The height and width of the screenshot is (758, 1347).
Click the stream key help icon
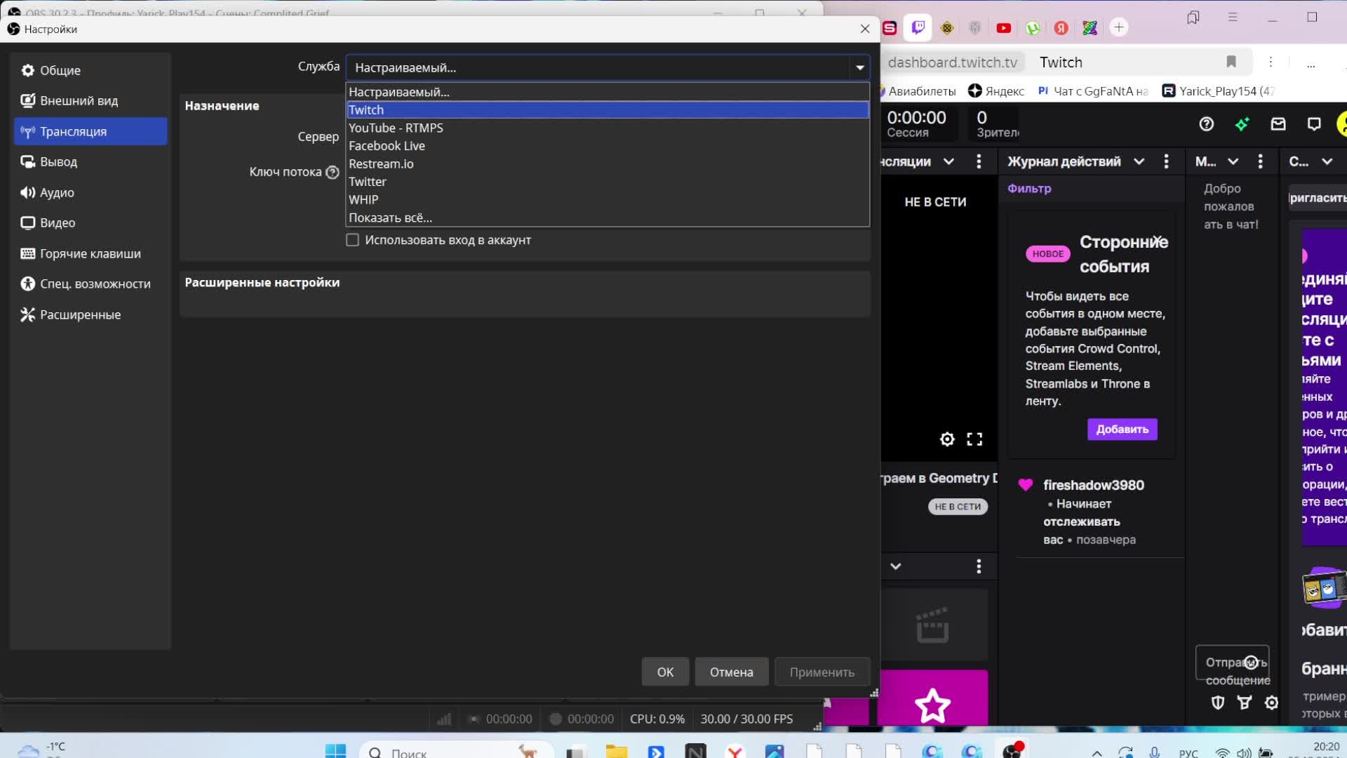(x=333, y=172)
